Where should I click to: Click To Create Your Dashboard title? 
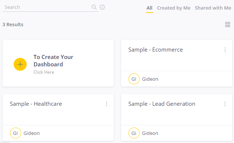53,61
